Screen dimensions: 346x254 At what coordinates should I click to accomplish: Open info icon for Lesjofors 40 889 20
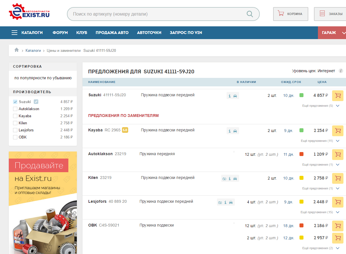click(225, 202)
